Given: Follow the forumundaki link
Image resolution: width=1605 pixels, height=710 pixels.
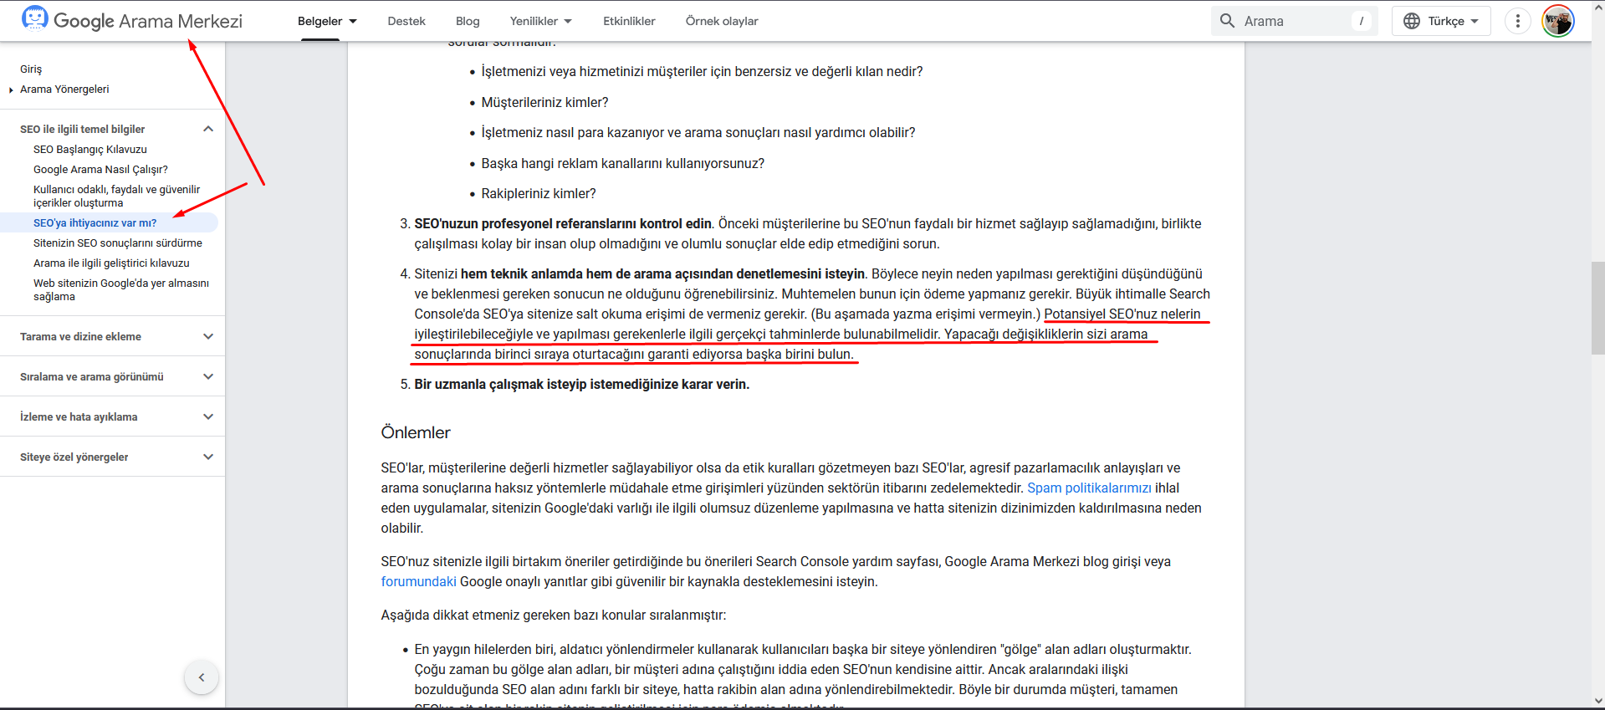Looking at the screenshot, I should (x=418, y=581).
